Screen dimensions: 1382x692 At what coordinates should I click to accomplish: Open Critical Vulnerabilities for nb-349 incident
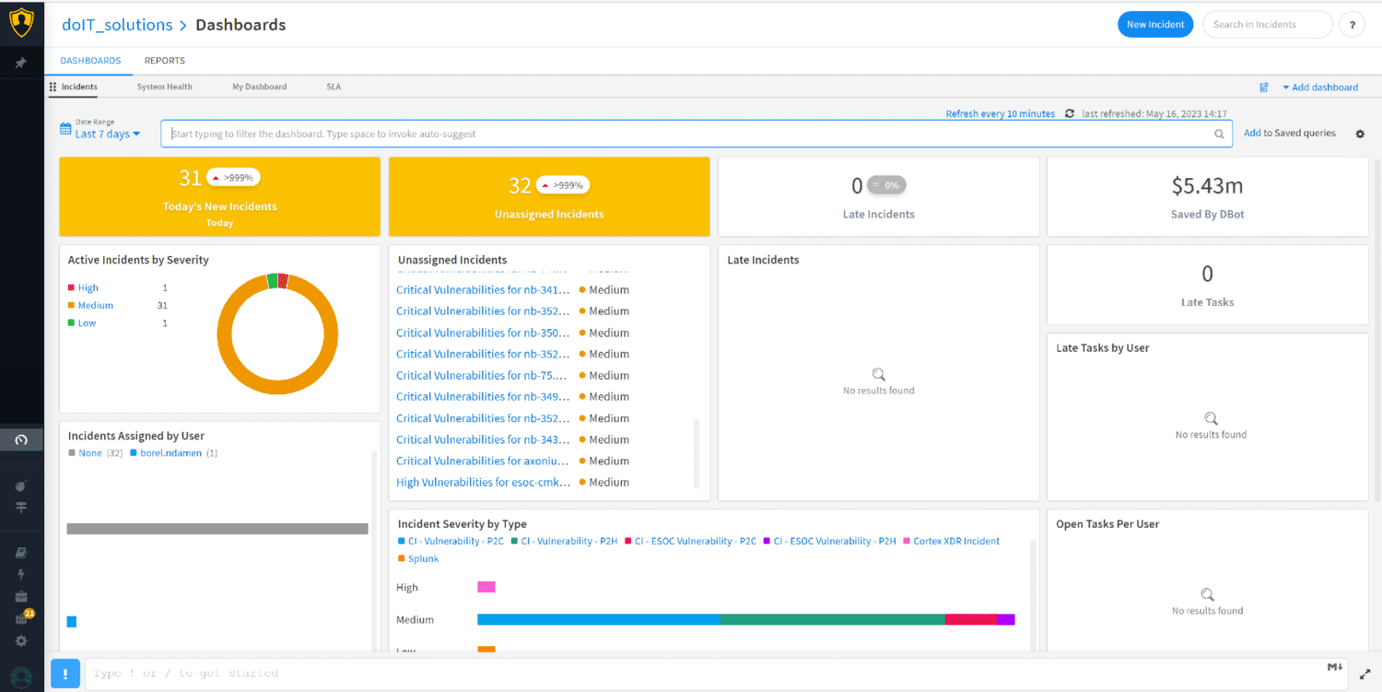(483, 396)
